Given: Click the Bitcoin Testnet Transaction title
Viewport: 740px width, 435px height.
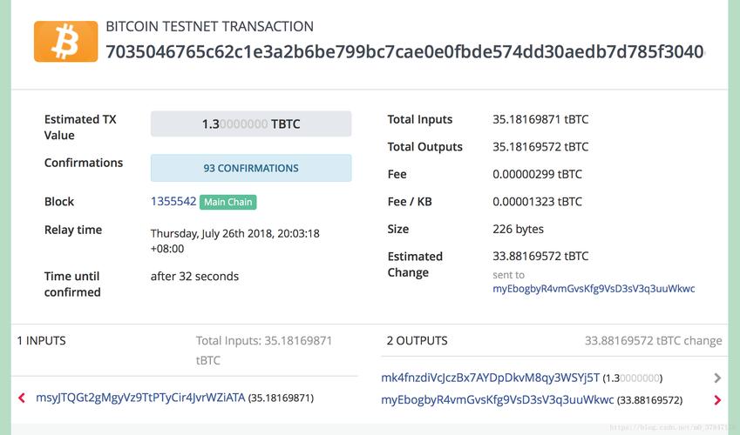Looking at the screenshot, I should (209, 27).
